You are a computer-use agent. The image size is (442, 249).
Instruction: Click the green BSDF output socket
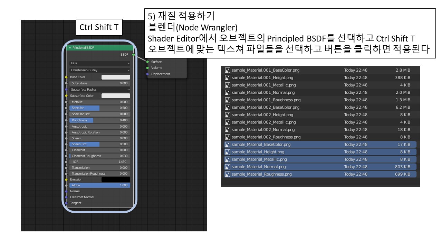134,55
